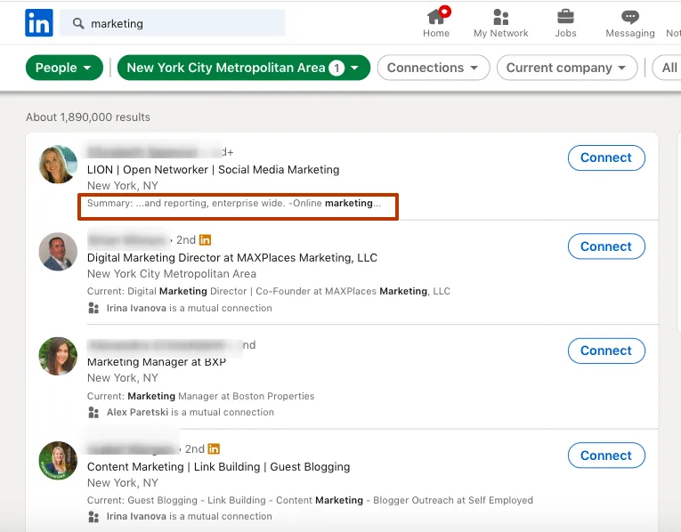681x532 pixels.
Task: Open the Marketing Manager at BXP profile photo
Action: pyautogui.click(x=58, y=356)
